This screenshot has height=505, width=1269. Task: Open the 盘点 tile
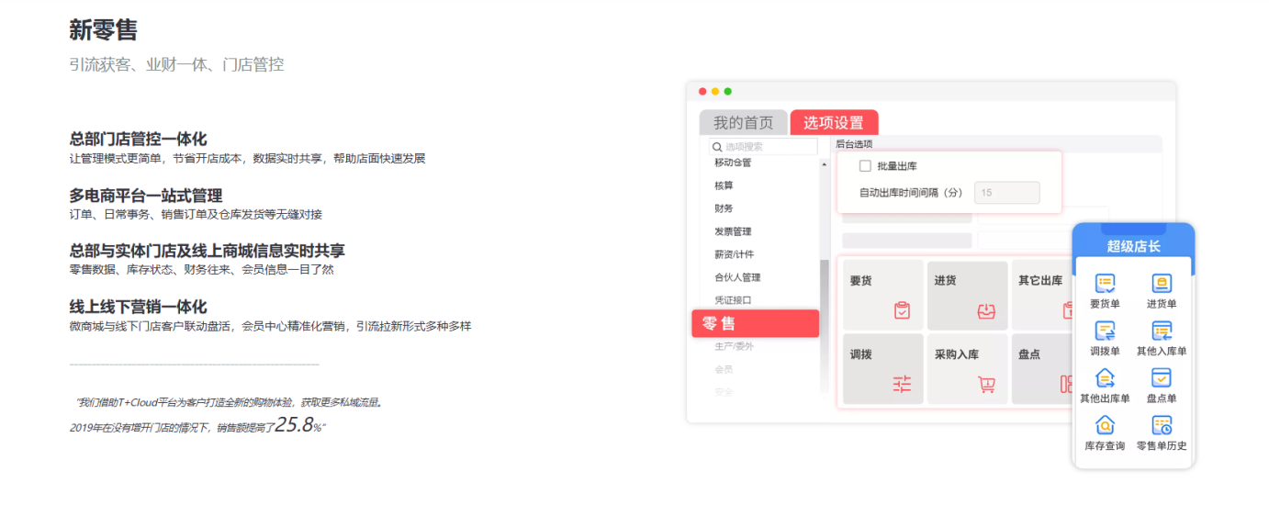pyautogui.click(x=1041, y=368)
